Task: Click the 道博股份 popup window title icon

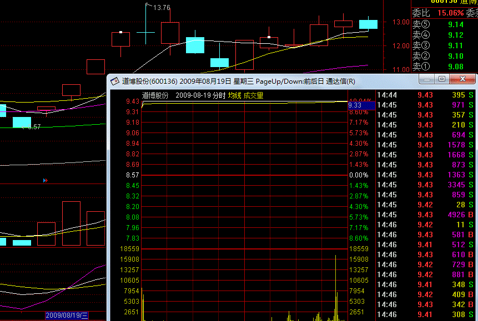Action: tap(115, 81)
